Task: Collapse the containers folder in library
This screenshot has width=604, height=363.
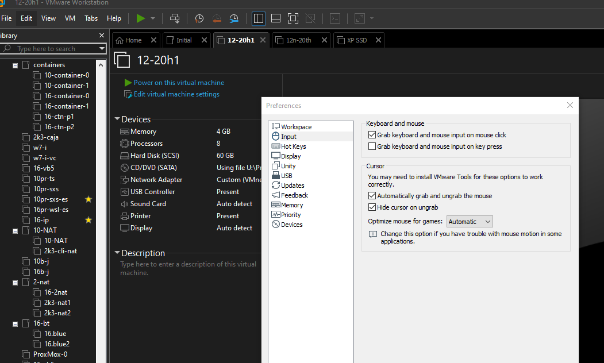Action: (x=16, y=65)
